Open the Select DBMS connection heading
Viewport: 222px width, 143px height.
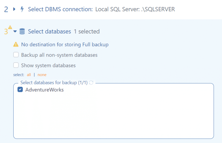pyautogui.click(x=60, y=10)
